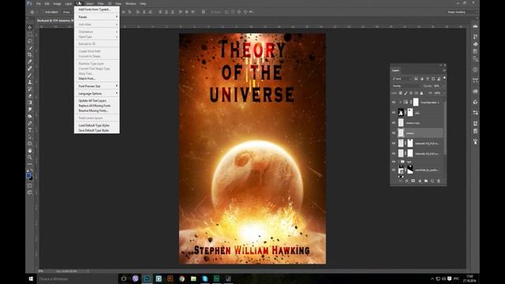Open the Filter menu
The height and width of the screenshot is (284, 505).
point(101,3)
